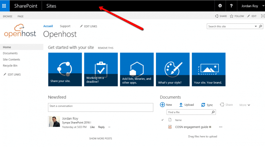Click the Openhost page title
Screen dimensions: 265x147
pyautogui.click(x=60, y=34)
